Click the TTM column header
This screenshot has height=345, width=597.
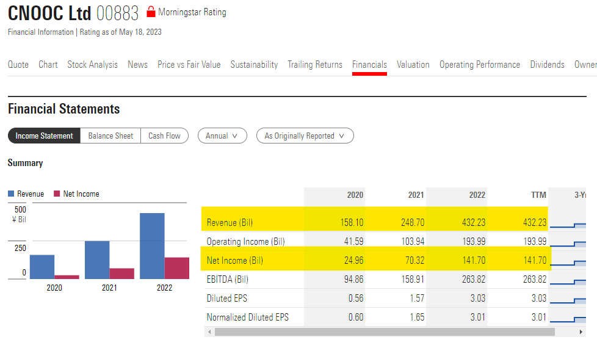pos(539,195)
